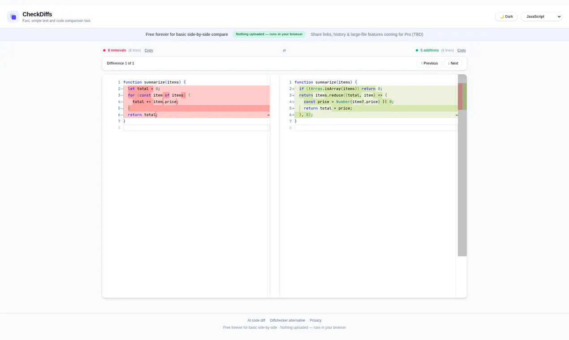569x340 pixels.
Task: Click the "CheckDiffs" title text
Action: click(37, 14)
